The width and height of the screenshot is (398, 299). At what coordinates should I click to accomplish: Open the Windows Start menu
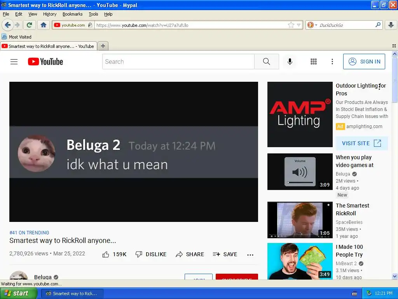pyautogui.click(x=18, y=293)
